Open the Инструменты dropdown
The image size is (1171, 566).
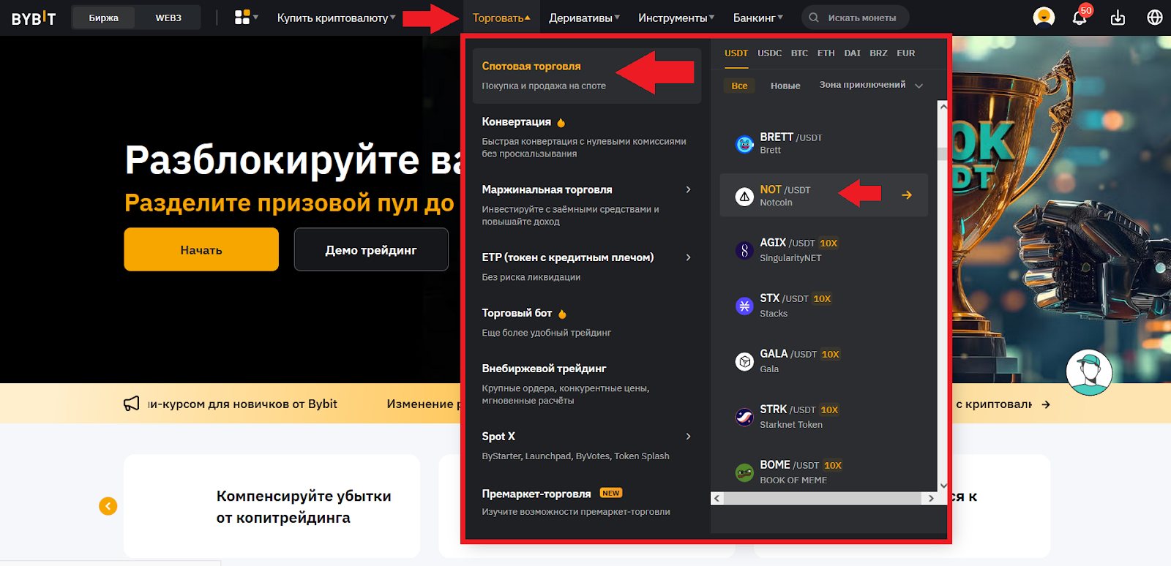[x=676, y=18]
